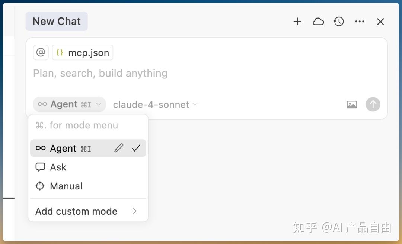Click the Manual mode crosshair icon
402x244 pixels.
coord(40,186)
